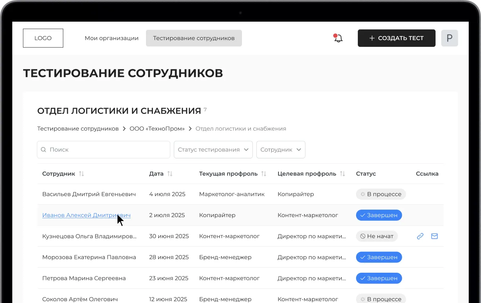Open the Сотрудник filter dropdown
Viewport: 481px width, 303px height.
pos(281,150)
